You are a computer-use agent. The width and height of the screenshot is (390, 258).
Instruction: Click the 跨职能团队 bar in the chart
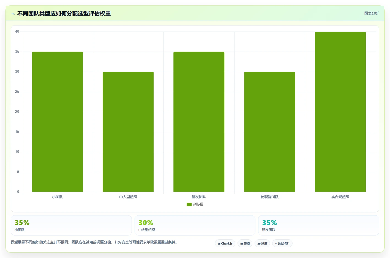pyautogui.click(x=270, y=132)
